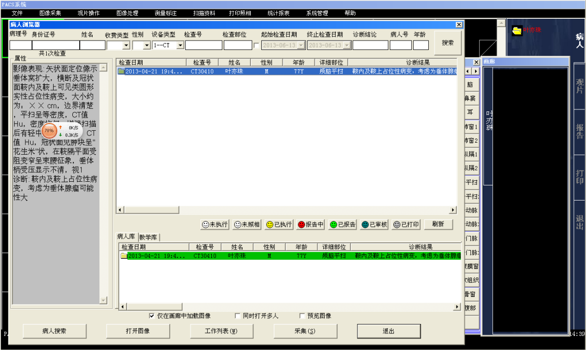Click the 观片 side panel button
The height and width of the screenshot is (350, 586).
coord(579,87)
